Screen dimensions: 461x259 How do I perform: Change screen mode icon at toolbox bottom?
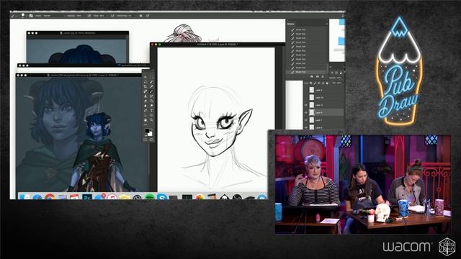tap(151, 140)
